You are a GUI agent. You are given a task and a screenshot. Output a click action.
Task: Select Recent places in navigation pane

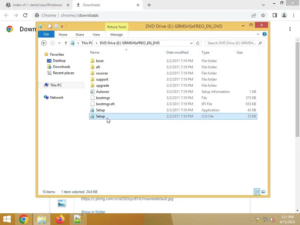[x=64, y=73]
